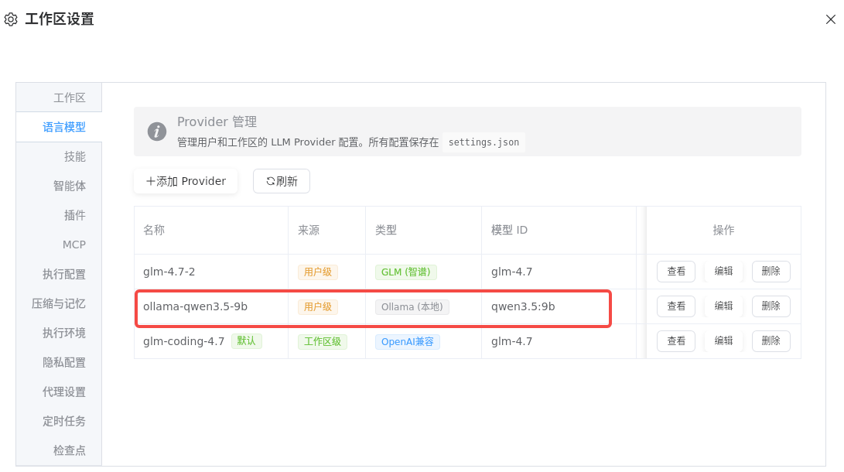The height and width of the screenshot is (472, 844).
Task: Select the 定时任务 tab
Action: [x=63, y=421]
